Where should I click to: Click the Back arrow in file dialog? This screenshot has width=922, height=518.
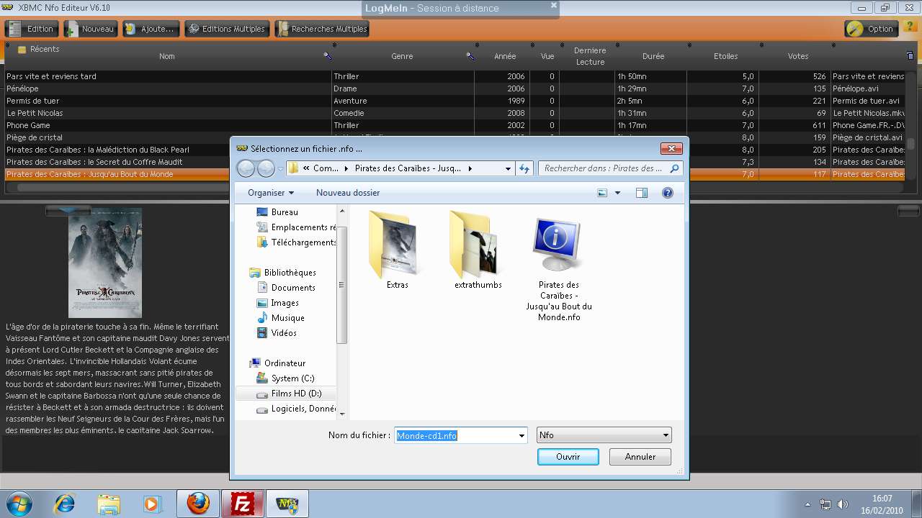click(246, 168)
